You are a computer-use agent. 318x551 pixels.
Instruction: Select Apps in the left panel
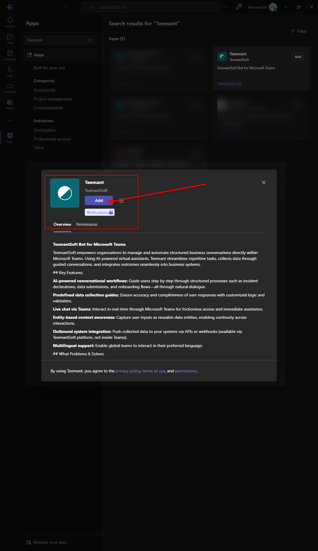tap(60, 55)
